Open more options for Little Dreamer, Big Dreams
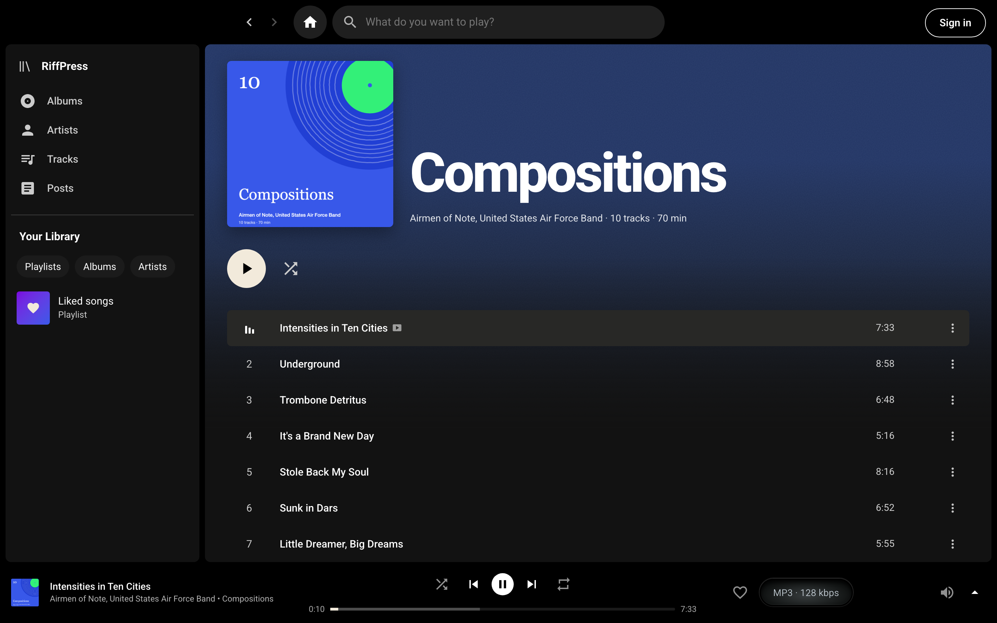Screen dimensions: 997x623 952,544
